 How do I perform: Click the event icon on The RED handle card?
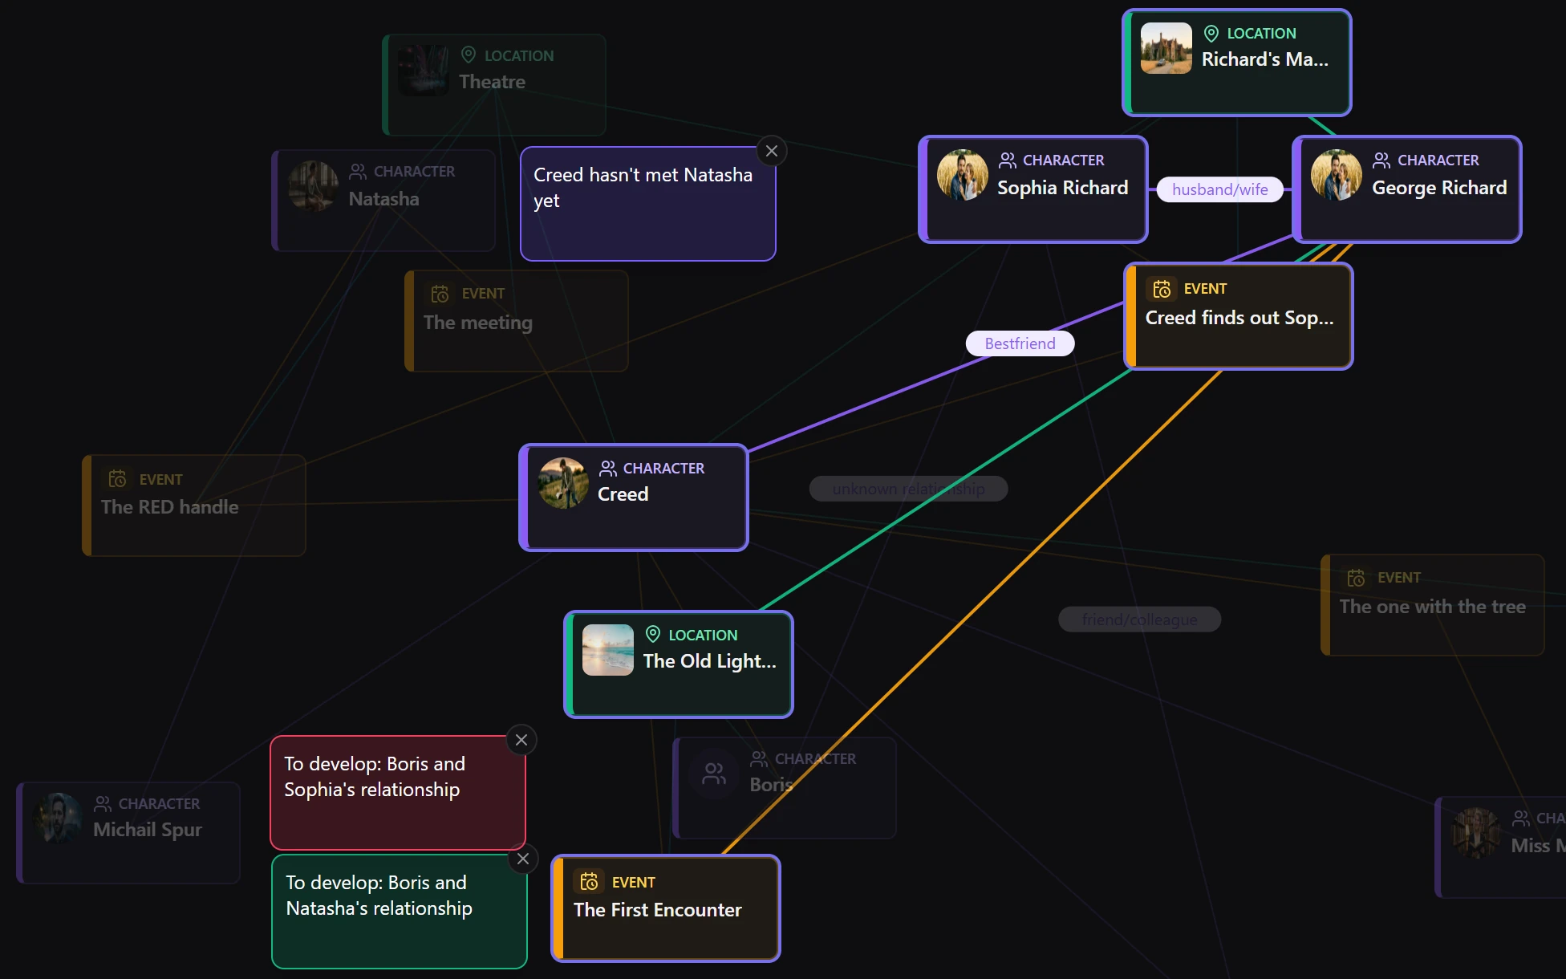click(x=117, y=479)
